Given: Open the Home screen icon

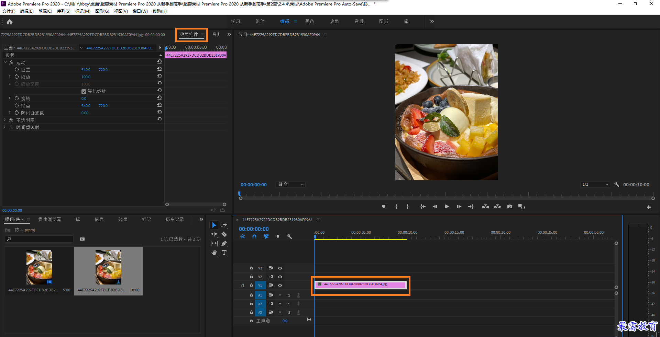Looking at the screenshot, I should click(10, 22).
